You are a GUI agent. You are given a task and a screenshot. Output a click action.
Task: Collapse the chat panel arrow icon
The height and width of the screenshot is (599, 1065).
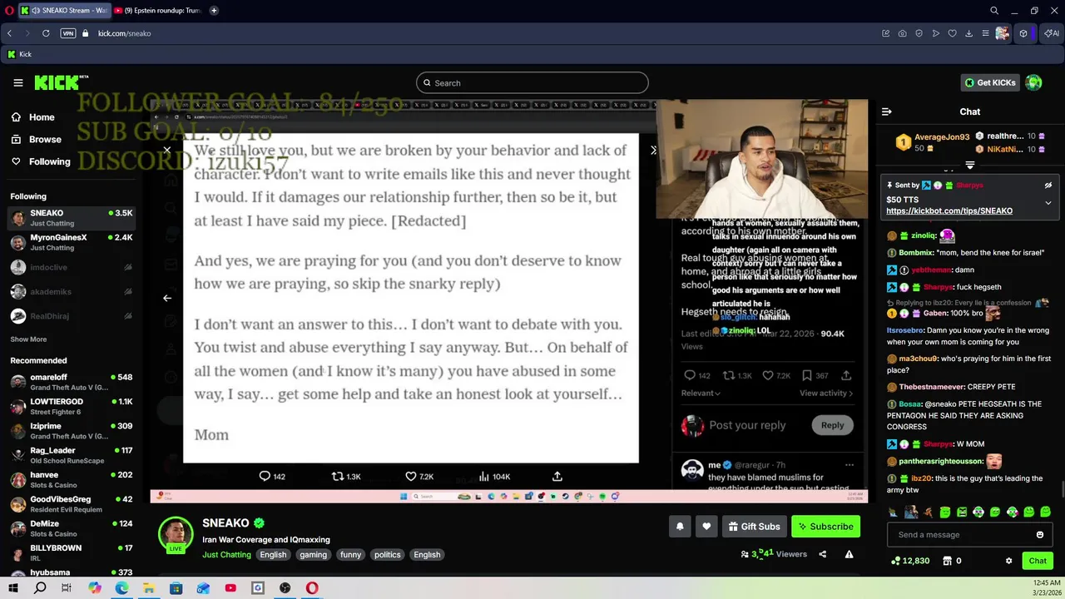(886, 111)
